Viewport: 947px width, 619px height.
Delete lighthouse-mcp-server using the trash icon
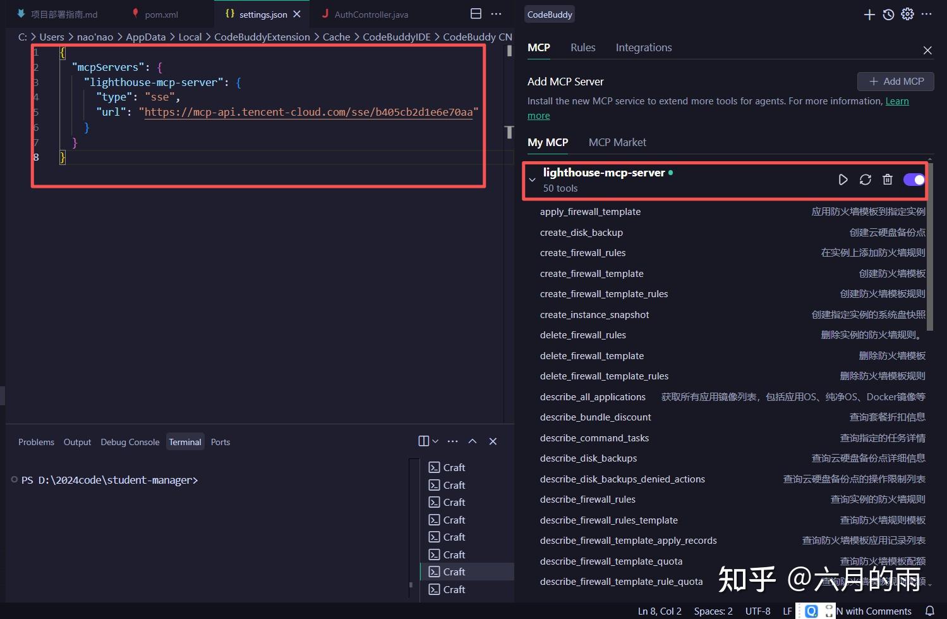coord(887,180)
